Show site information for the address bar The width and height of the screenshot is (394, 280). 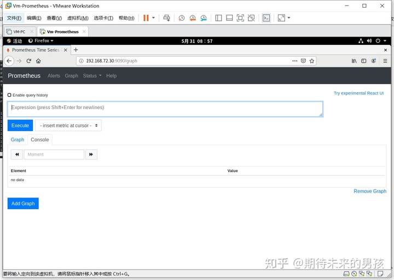(81, 61)
